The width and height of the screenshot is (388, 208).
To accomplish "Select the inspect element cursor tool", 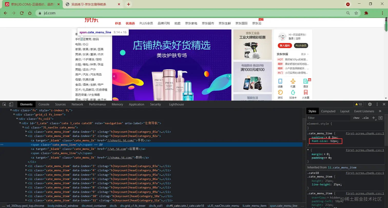I will coord(4,104).
